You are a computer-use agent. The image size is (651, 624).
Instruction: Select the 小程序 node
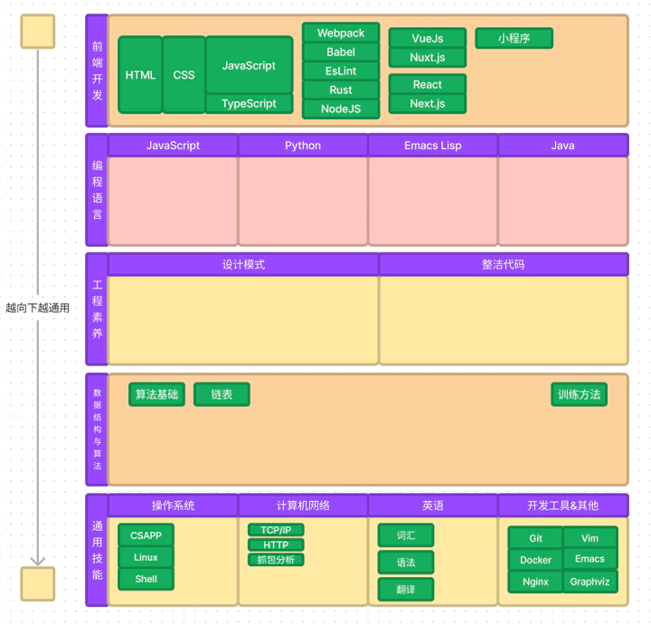click(514, 39)
